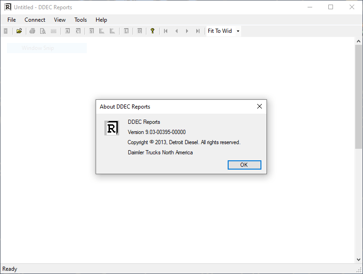This screenshot has height=274, width=363.
Task: Go to last page arrow icon
Action: click(x=198, y=31)
